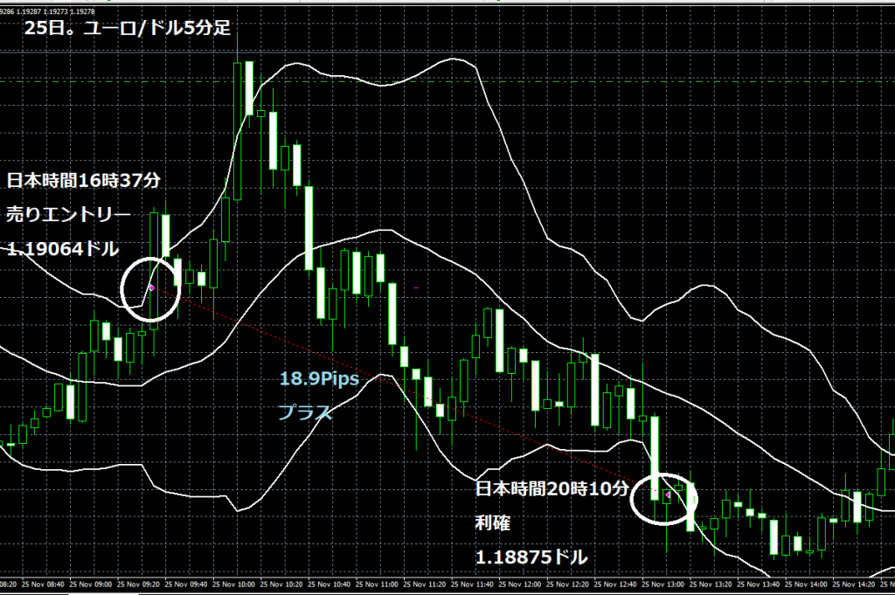Select the '1.19064ドル' entry price label
Image resolution: width=895 pixels, height=595 pixels.
[63, 248]
